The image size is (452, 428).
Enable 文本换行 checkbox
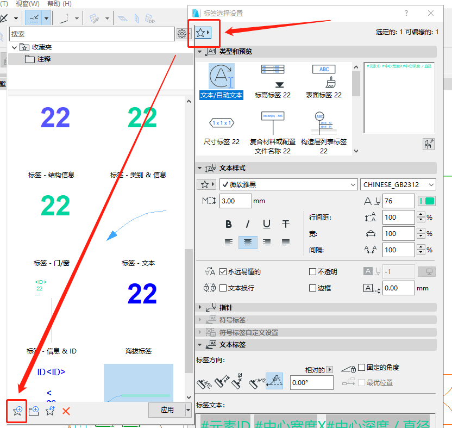pos(223,288)
